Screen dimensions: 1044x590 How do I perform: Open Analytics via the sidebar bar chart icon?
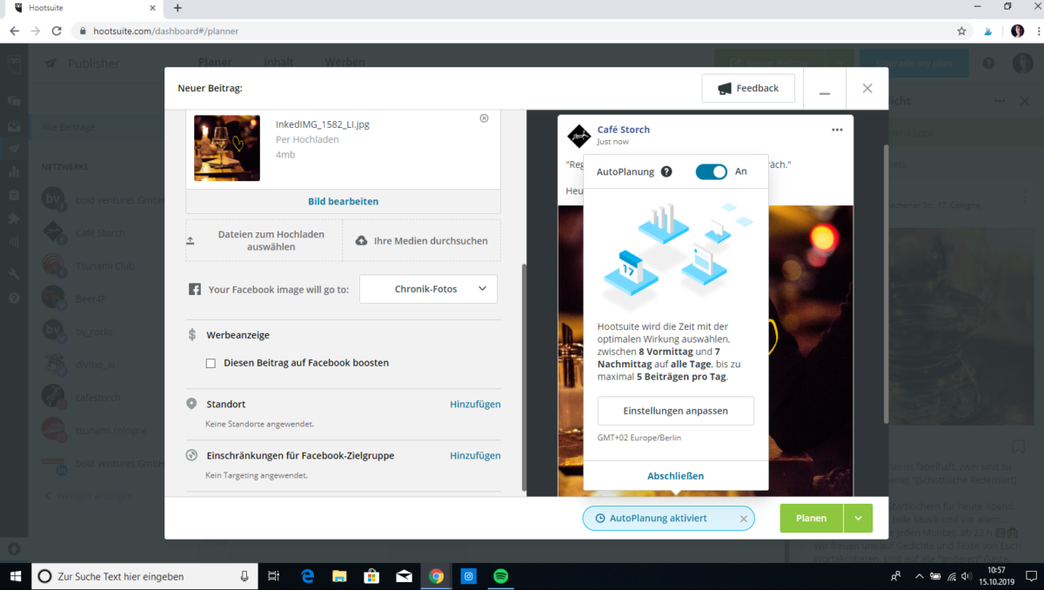click(x=14, y=172)
